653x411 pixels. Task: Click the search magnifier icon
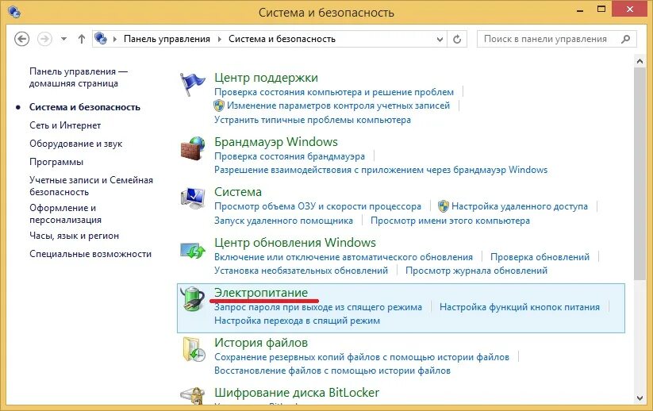(625, 39)
